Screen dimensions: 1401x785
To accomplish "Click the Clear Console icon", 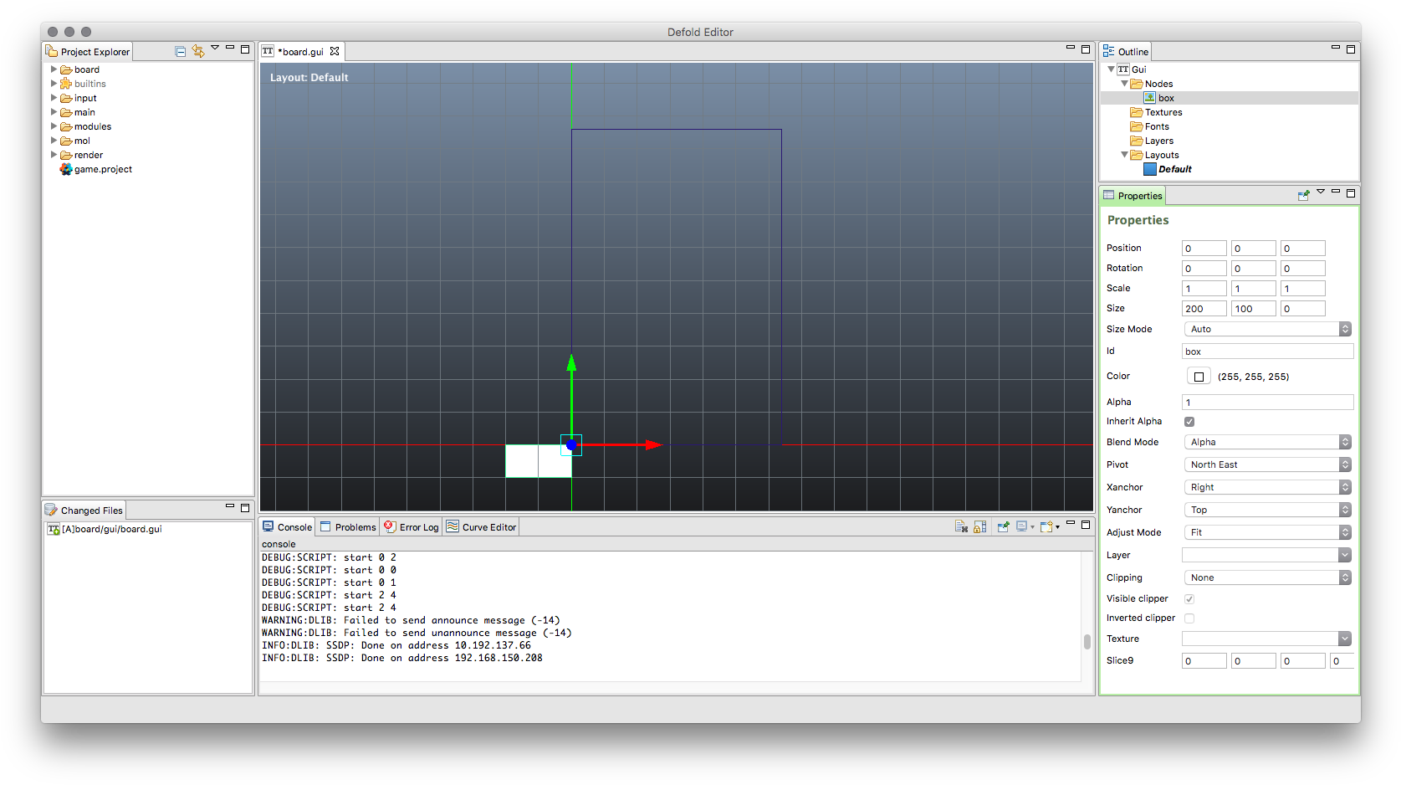I will coord(961,526).
